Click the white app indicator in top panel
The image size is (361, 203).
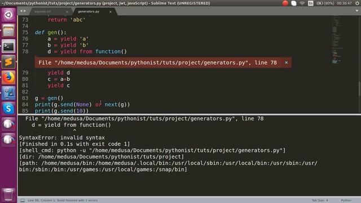pos(294,3)
